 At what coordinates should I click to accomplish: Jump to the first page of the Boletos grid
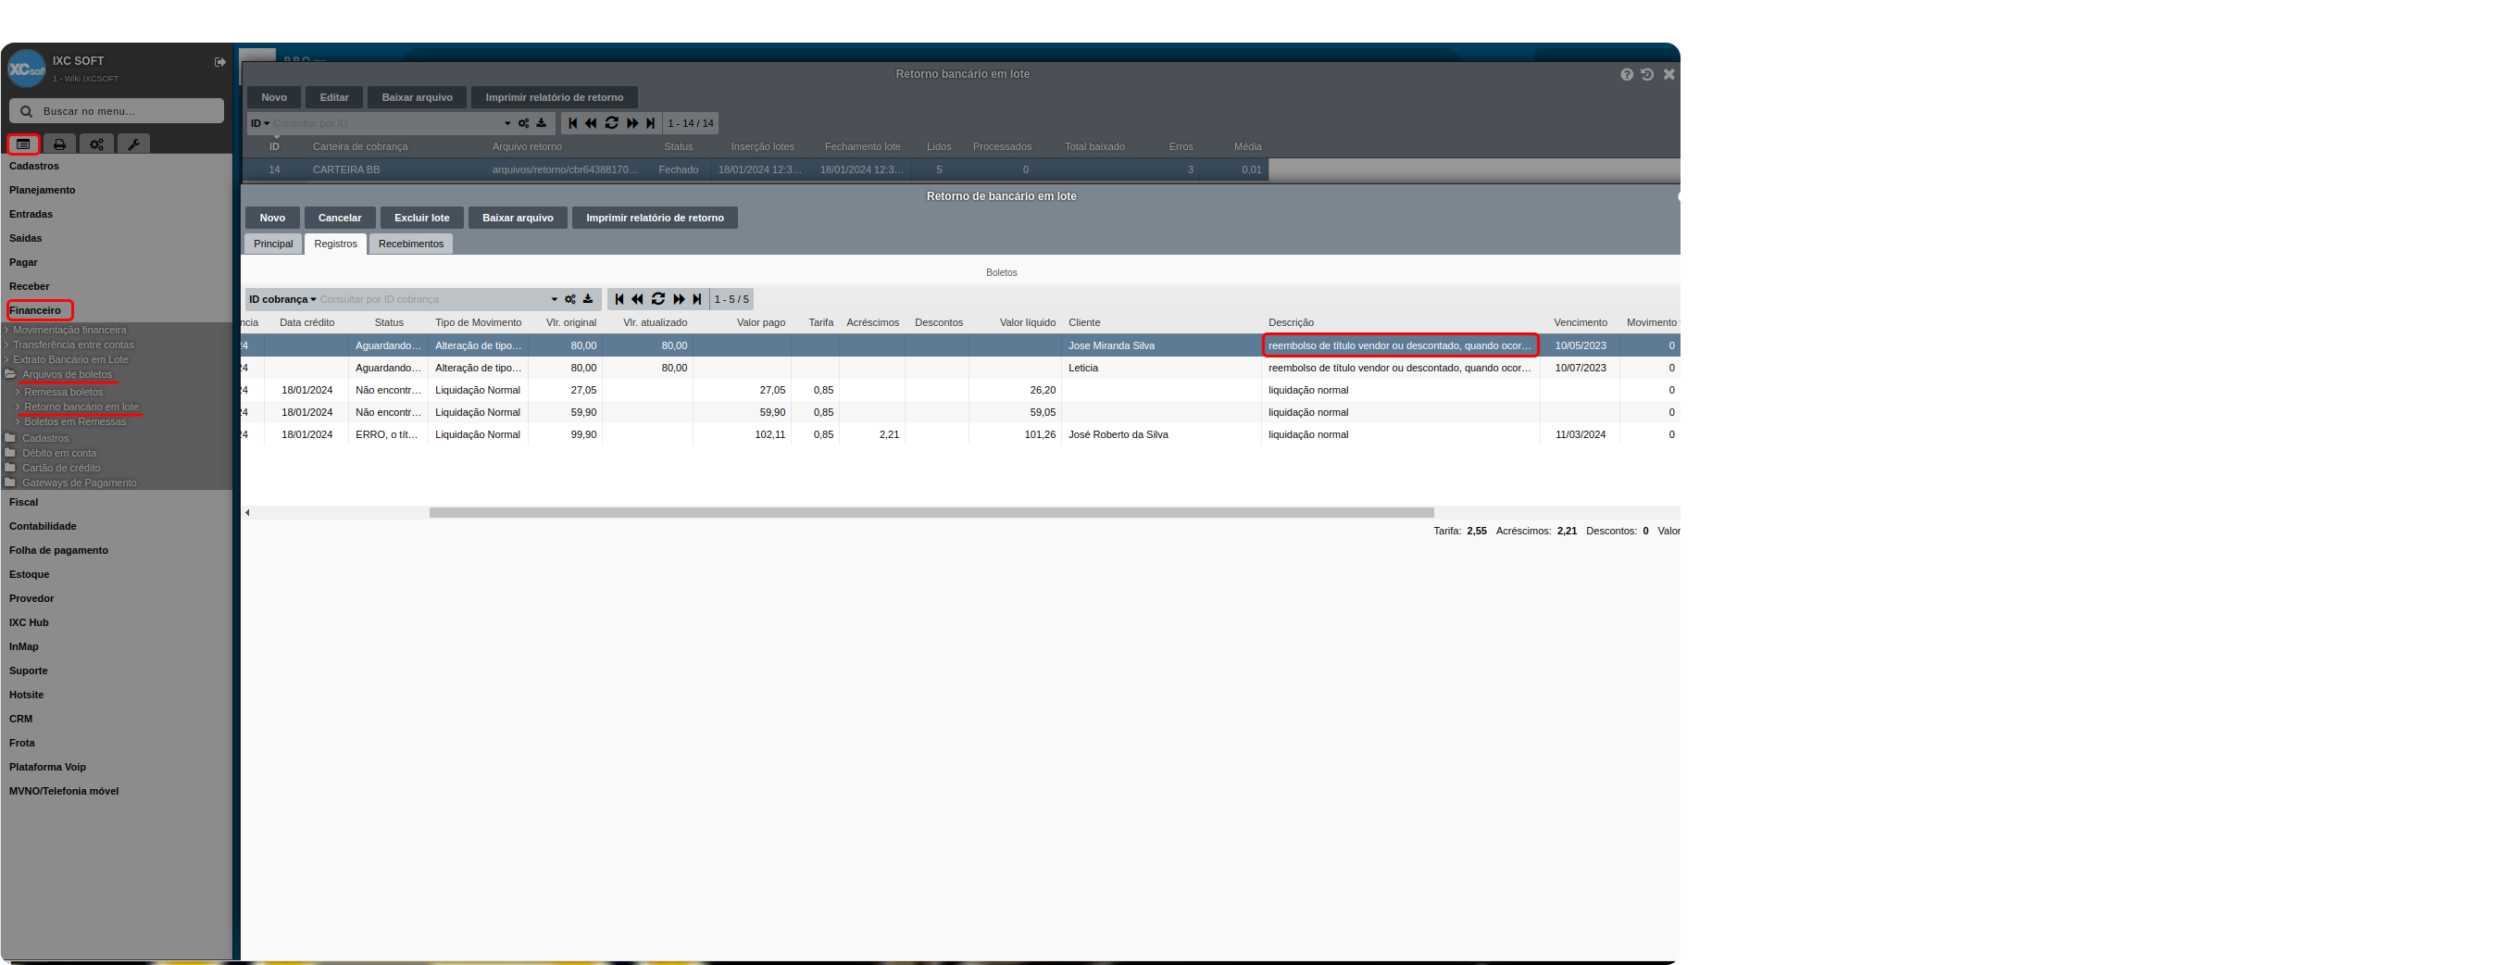[x=619, y=299]
